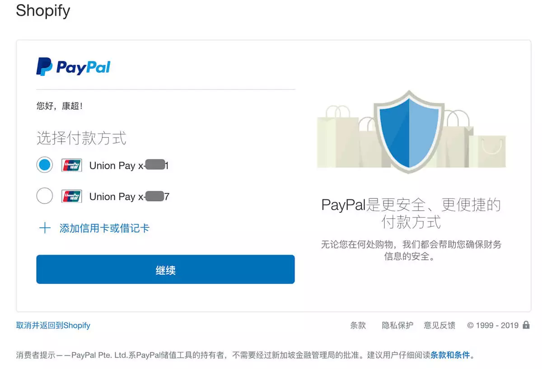Click the blue shield illustration
The height and width of the screenshot is (369, 542).
pyautogui.click(x=409, y=131)
